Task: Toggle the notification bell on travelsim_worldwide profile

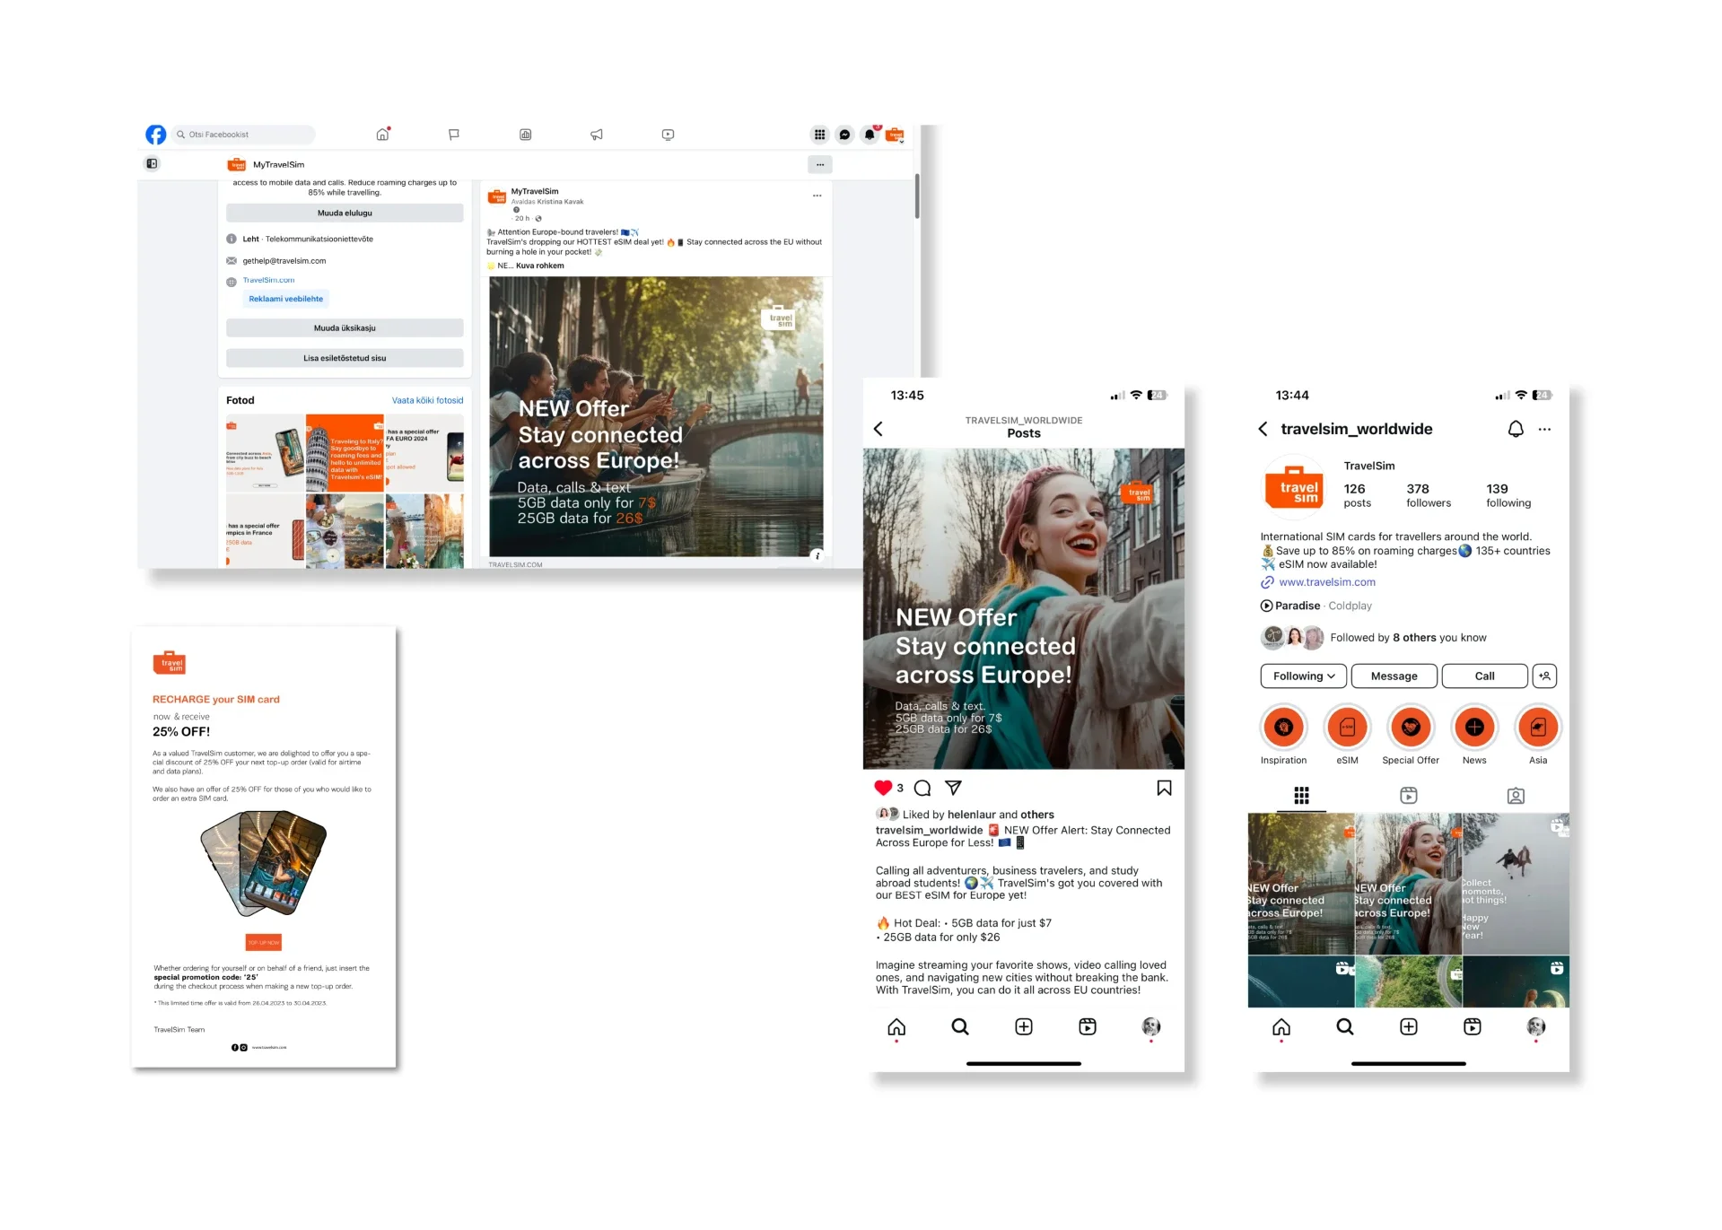Action: pos(1515,429)
